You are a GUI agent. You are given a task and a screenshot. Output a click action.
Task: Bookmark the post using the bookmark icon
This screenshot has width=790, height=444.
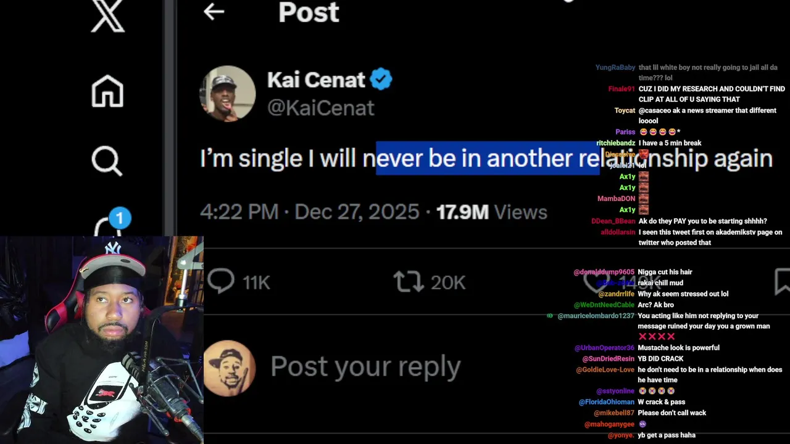coord(782,281)
